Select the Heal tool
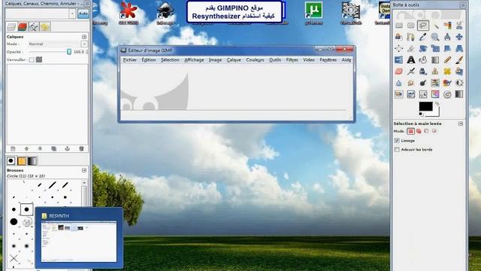This screenshot has height=271, width=481. tap(447, 72)
